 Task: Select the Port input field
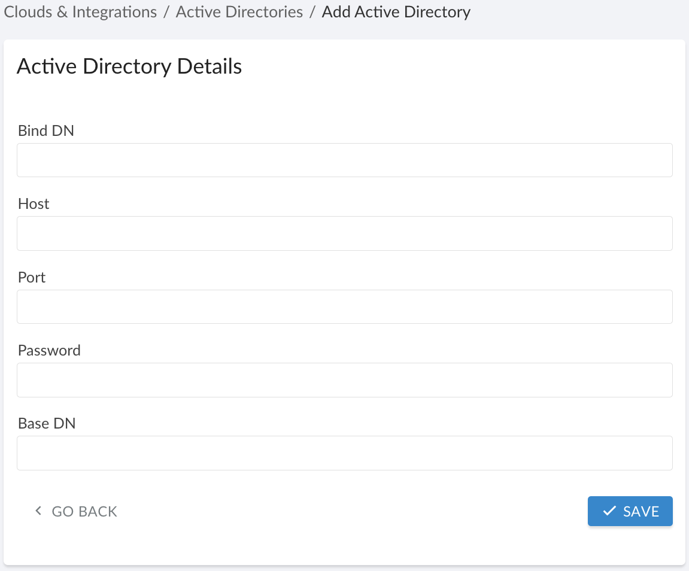click(344, 306)
